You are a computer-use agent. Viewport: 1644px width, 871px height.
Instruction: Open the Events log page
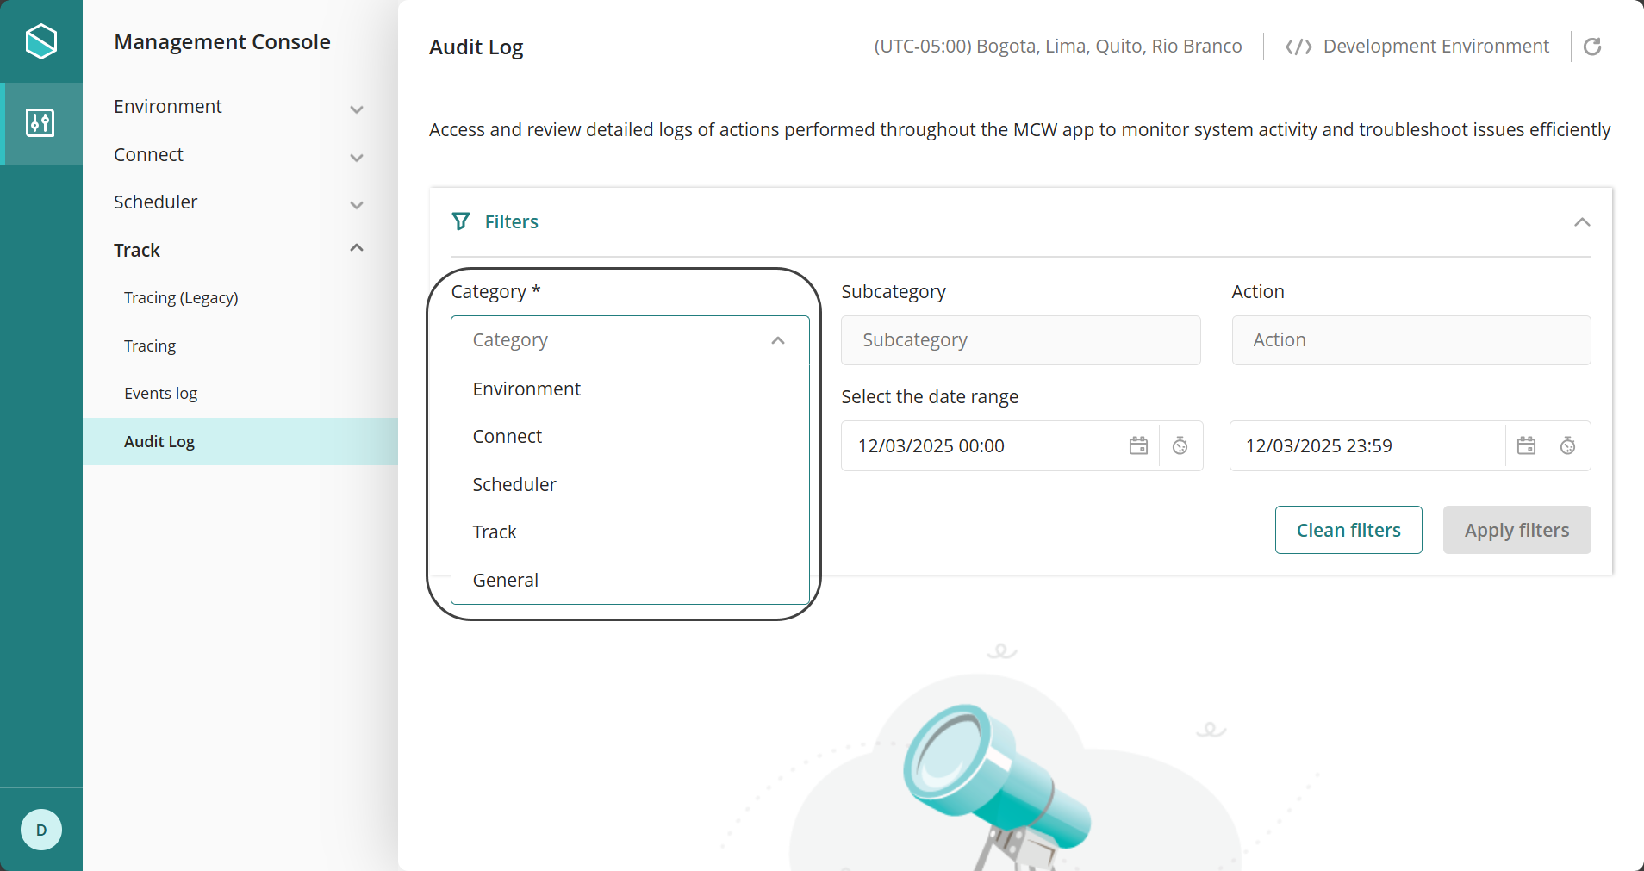[161, 394]
